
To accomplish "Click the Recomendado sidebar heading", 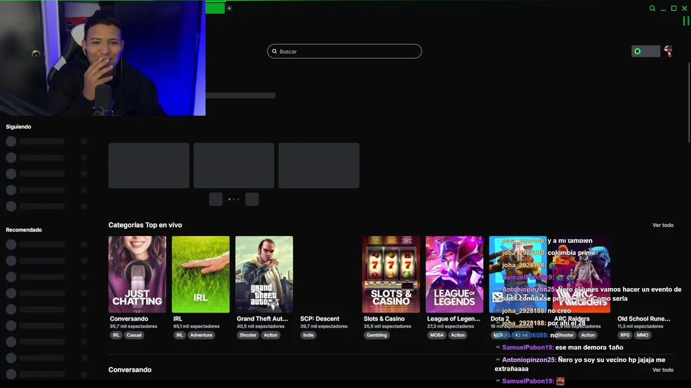I will pos(24,230).
